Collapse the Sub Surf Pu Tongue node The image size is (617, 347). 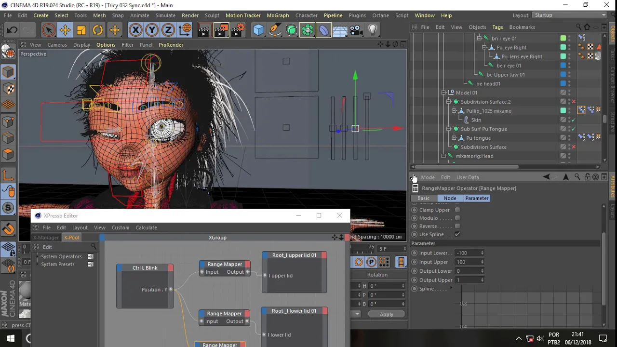[x=449, y=129]
